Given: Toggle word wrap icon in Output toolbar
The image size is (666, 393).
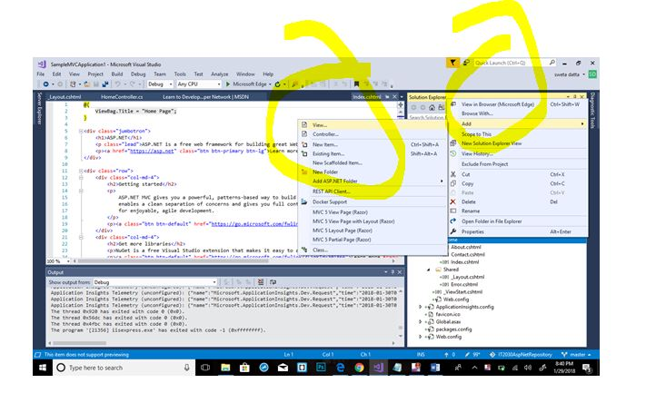Looking at the screenshot, I should click(273, 281).
